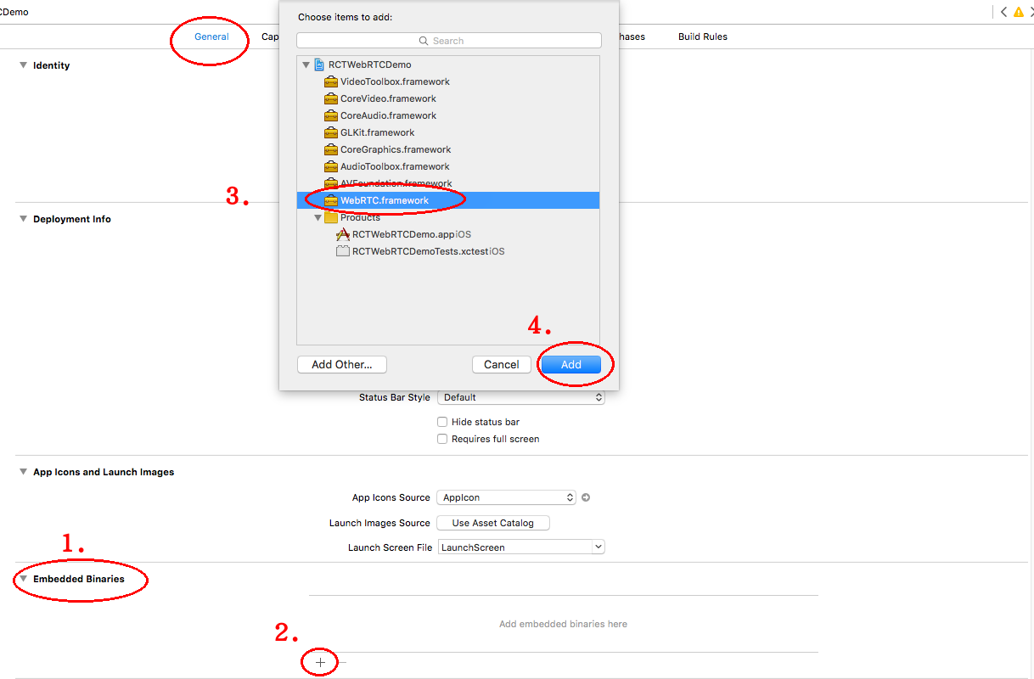
Task: Select VideoToolbox.framework toolbox icon
Action: click(x=331, y=81)
